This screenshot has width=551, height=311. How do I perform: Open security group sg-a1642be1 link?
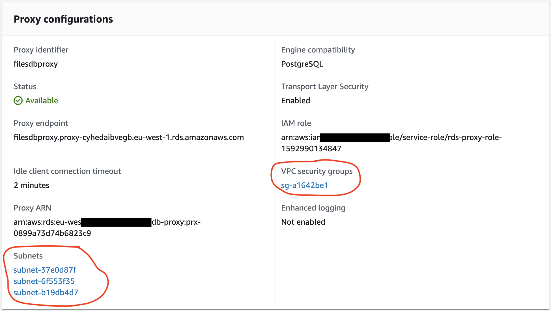pos(305,185)
